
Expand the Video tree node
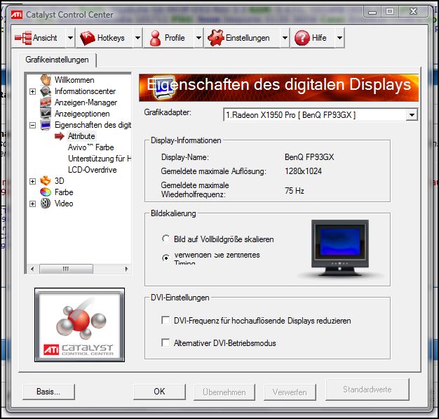[32, 204]
